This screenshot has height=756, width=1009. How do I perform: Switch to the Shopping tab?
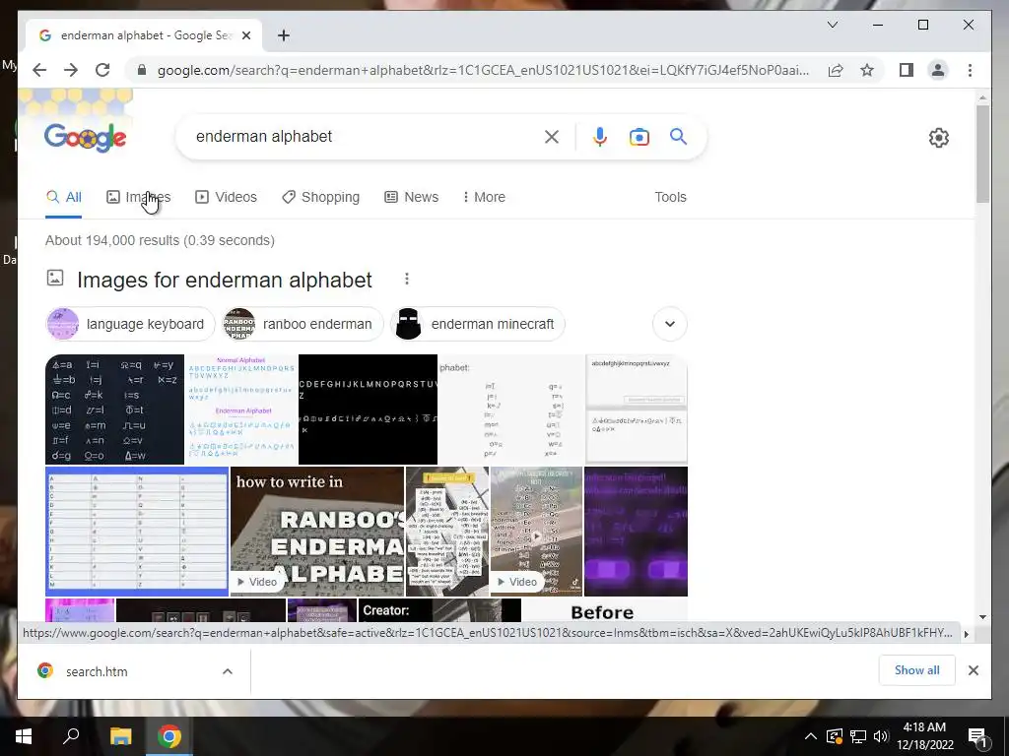(x=320, y=197)
